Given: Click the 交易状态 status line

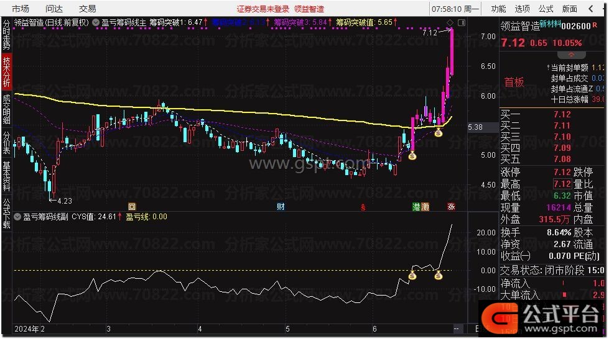Looking at the screenshot, I should (552, 270).
